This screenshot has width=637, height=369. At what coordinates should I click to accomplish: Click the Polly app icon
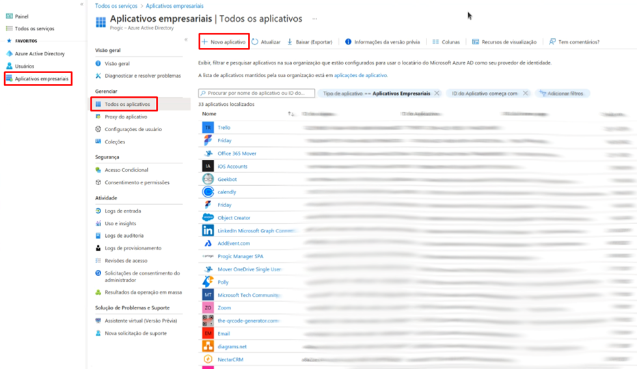click(208, 282)
